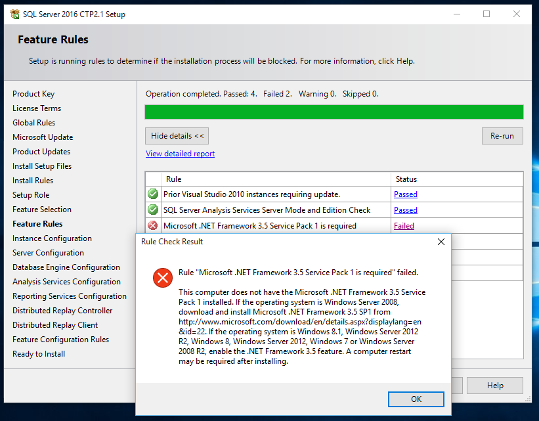Select the bold Feature Rules sidebar step
Screen dimensions: 539x421
[37, 224]
